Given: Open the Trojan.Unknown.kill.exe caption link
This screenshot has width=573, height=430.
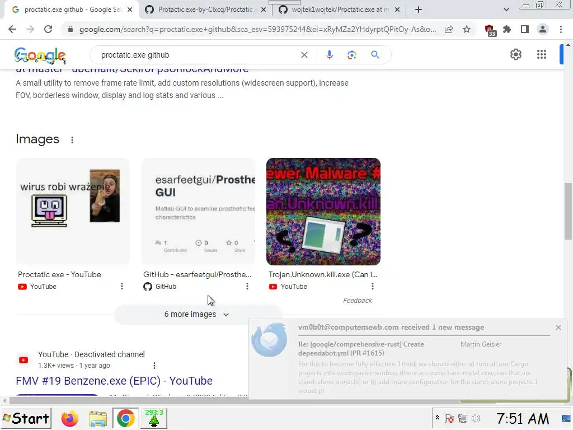Looking at the screenshot, I should [323, 274].
